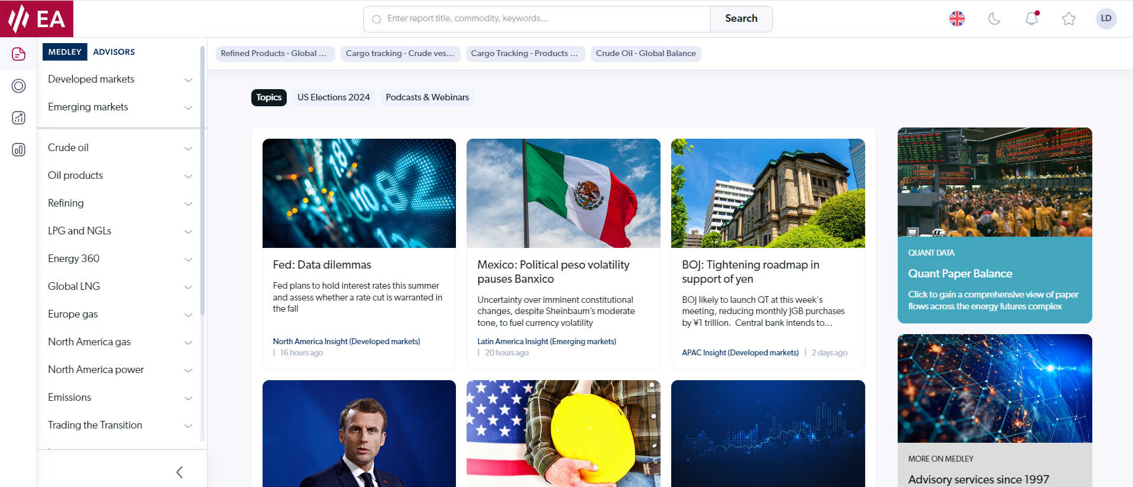Select the ADVISORS tab
This screenshot has width=1133, height=487.
(114, 52)
